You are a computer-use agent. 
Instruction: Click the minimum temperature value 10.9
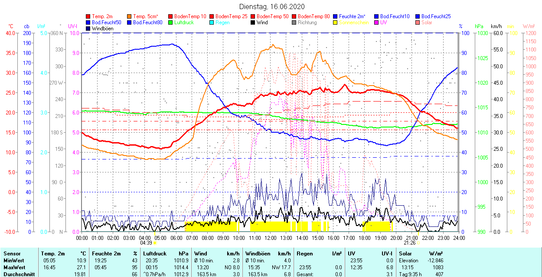point(82,261)
